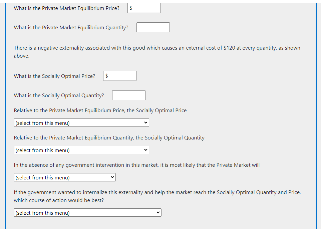
Task: Click the Private Market Equilibrium Quantity input box
Action: click(x=153, y=27)
